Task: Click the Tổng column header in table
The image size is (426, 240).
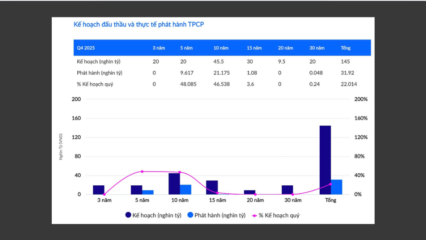Action: pyautogui.click(x=345, y=48)
